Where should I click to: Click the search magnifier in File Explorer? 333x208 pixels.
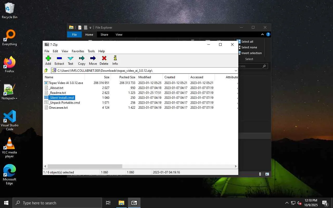pyautogui.click(x=264, y=66)
